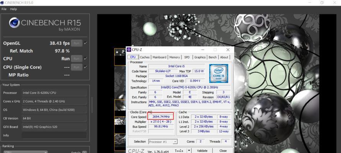341x153 pixels.
Task: Click the L1 Data size 2 x 32 KBytes
Action: pos(203,117)
